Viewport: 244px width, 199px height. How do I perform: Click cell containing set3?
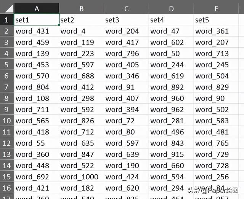(x=126, y=19)
